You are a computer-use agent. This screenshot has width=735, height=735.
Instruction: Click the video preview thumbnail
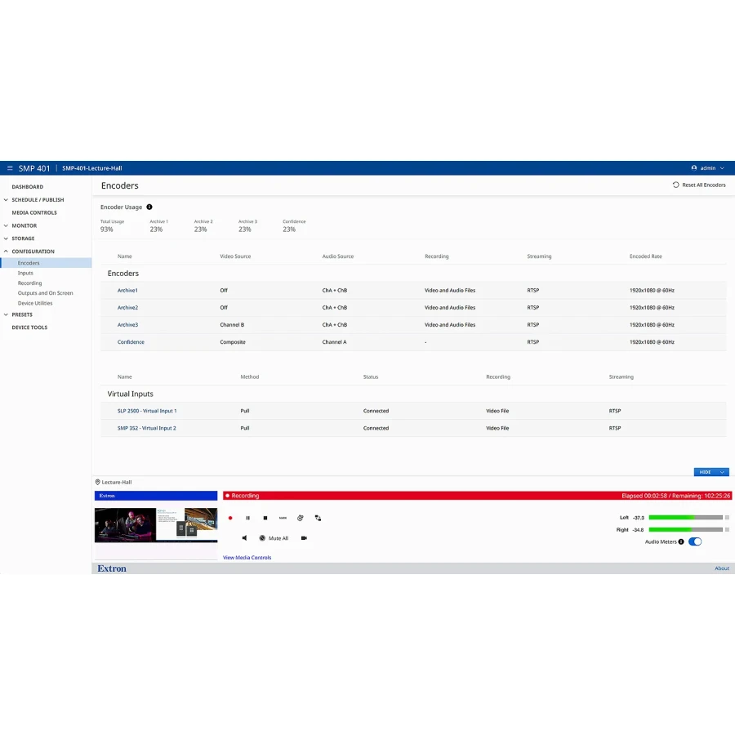click(156, 524)
